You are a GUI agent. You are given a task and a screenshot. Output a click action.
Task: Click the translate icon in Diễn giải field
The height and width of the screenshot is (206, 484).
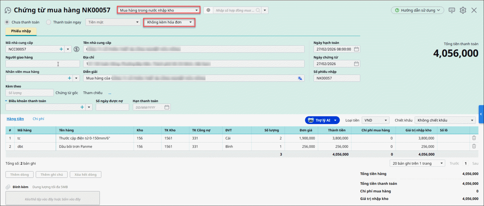click(x=300, y=78)
